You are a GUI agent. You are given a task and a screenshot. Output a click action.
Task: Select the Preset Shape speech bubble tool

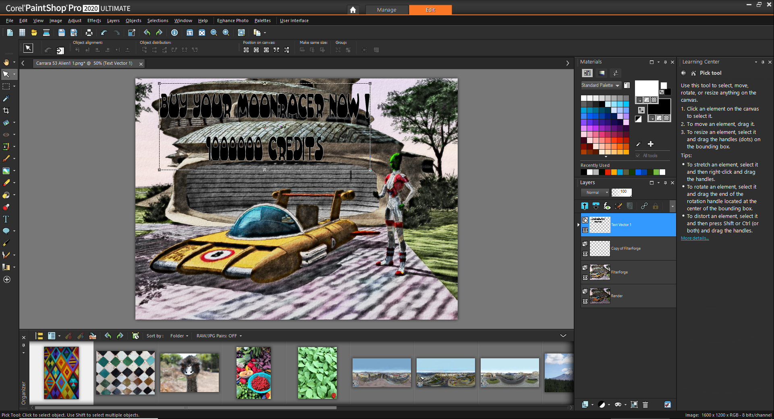click(x=6, y=231)
